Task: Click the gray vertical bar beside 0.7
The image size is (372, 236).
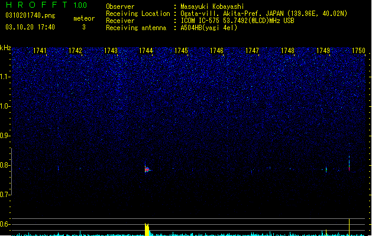Action: click(11, 172)
